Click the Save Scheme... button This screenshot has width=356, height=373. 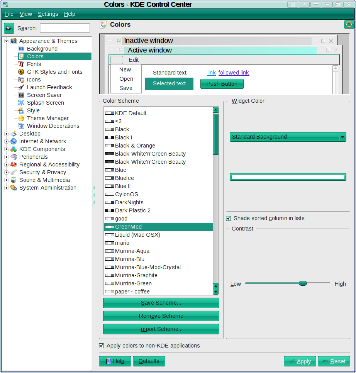click(161, 303)
